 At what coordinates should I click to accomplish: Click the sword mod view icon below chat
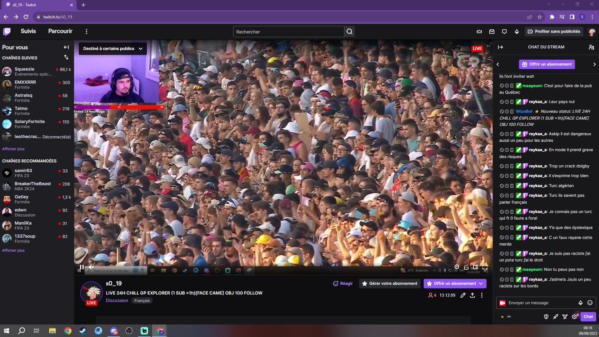point(556,317)
